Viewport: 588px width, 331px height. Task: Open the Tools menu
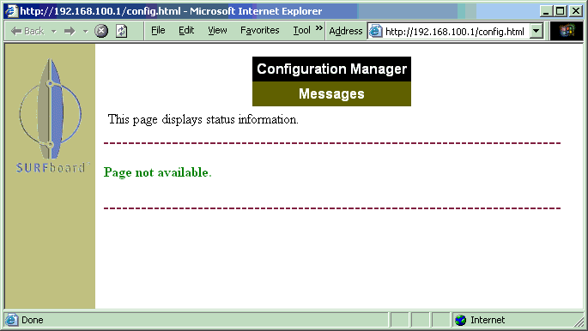coord(301,30)
